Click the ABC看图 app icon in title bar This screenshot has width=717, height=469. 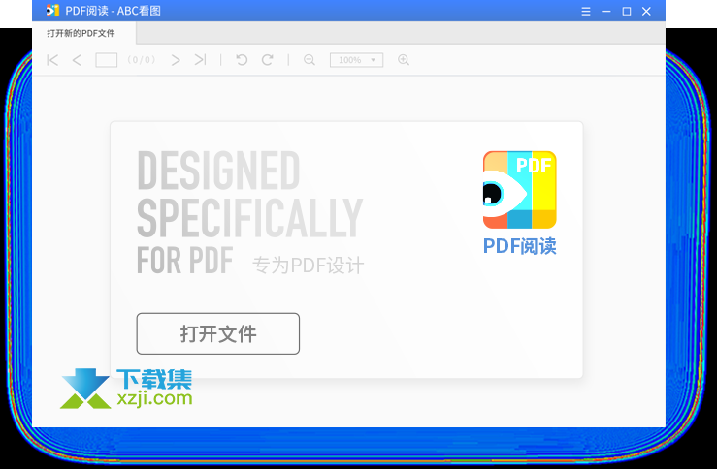point(52,11)
